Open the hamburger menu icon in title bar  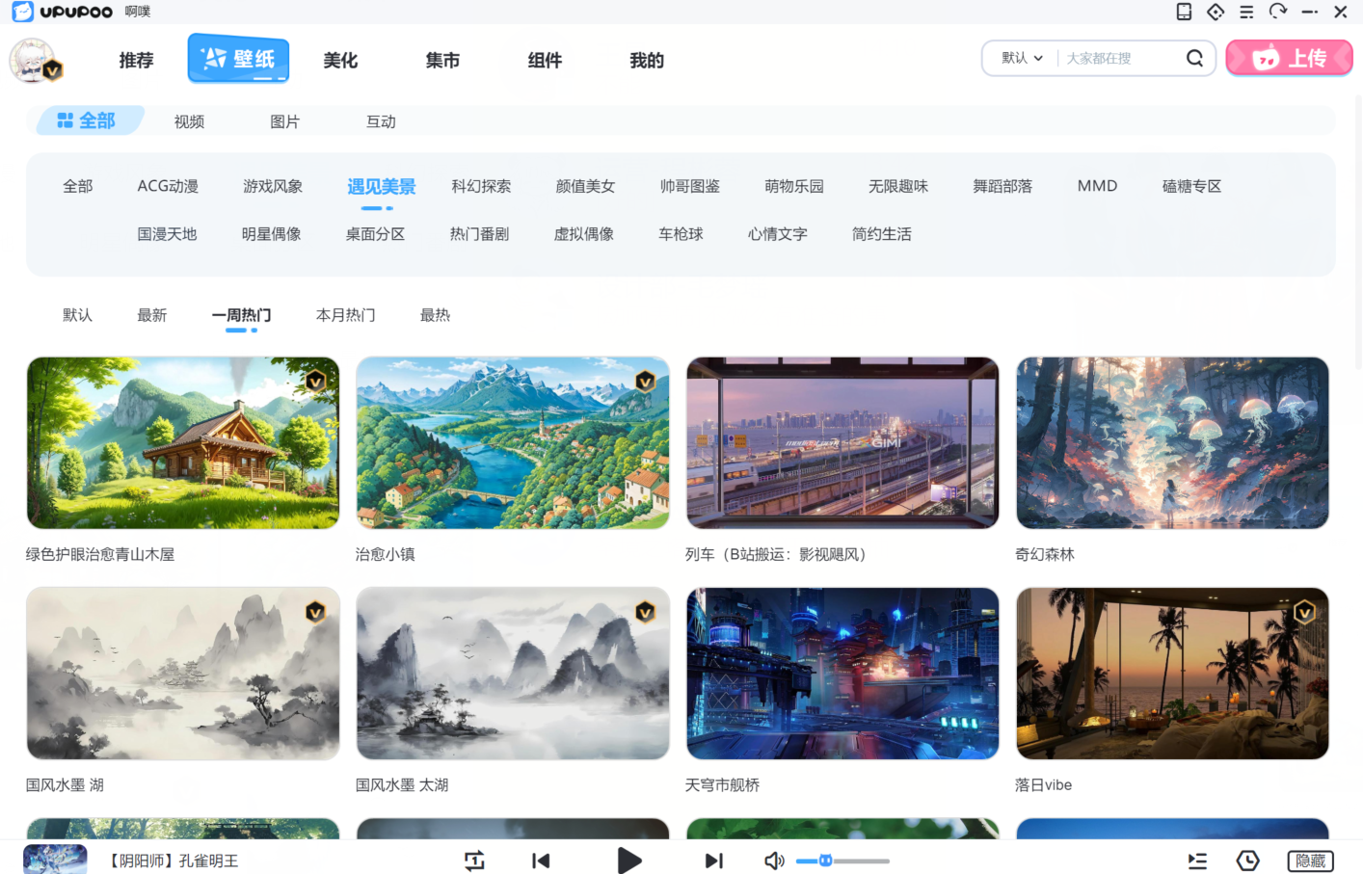point(1246,12)
